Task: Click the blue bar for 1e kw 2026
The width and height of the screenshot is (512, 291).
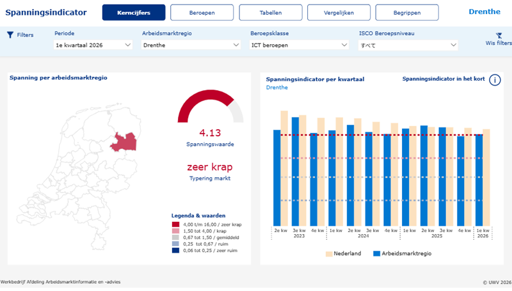Action: pyautogui.click(x=479, y=180)
